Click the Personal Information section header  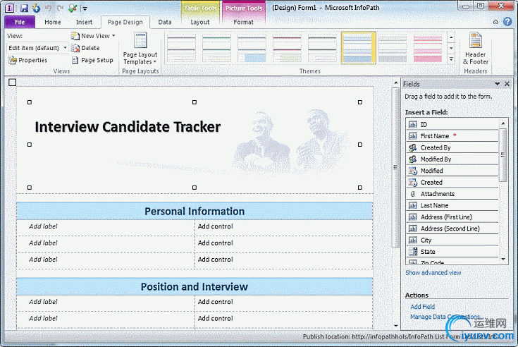pyautogui.click(x=195, y=211)
